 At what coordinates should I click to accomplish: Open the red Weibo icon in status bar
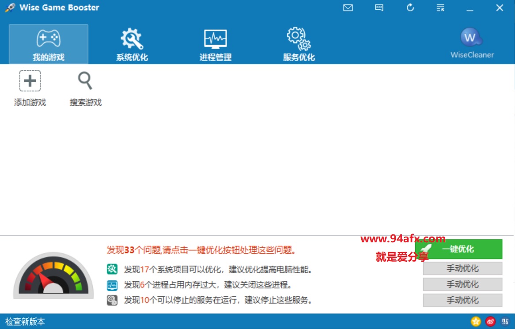490,321
